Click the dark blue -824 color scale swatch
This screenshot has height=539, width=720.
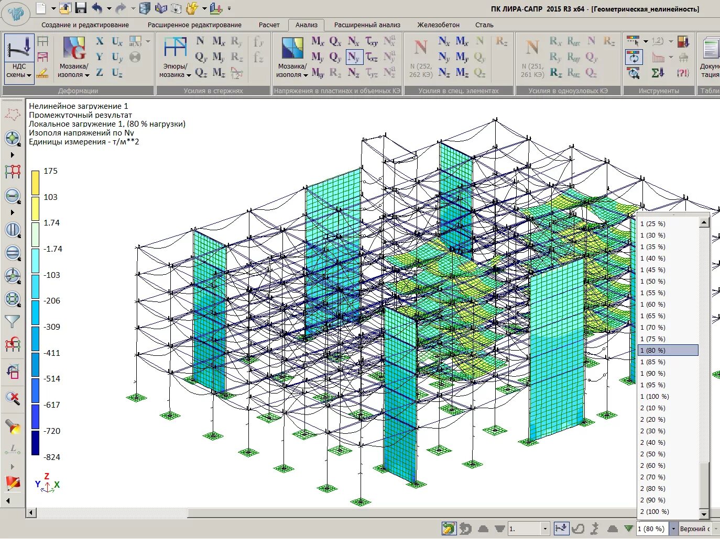35,443
